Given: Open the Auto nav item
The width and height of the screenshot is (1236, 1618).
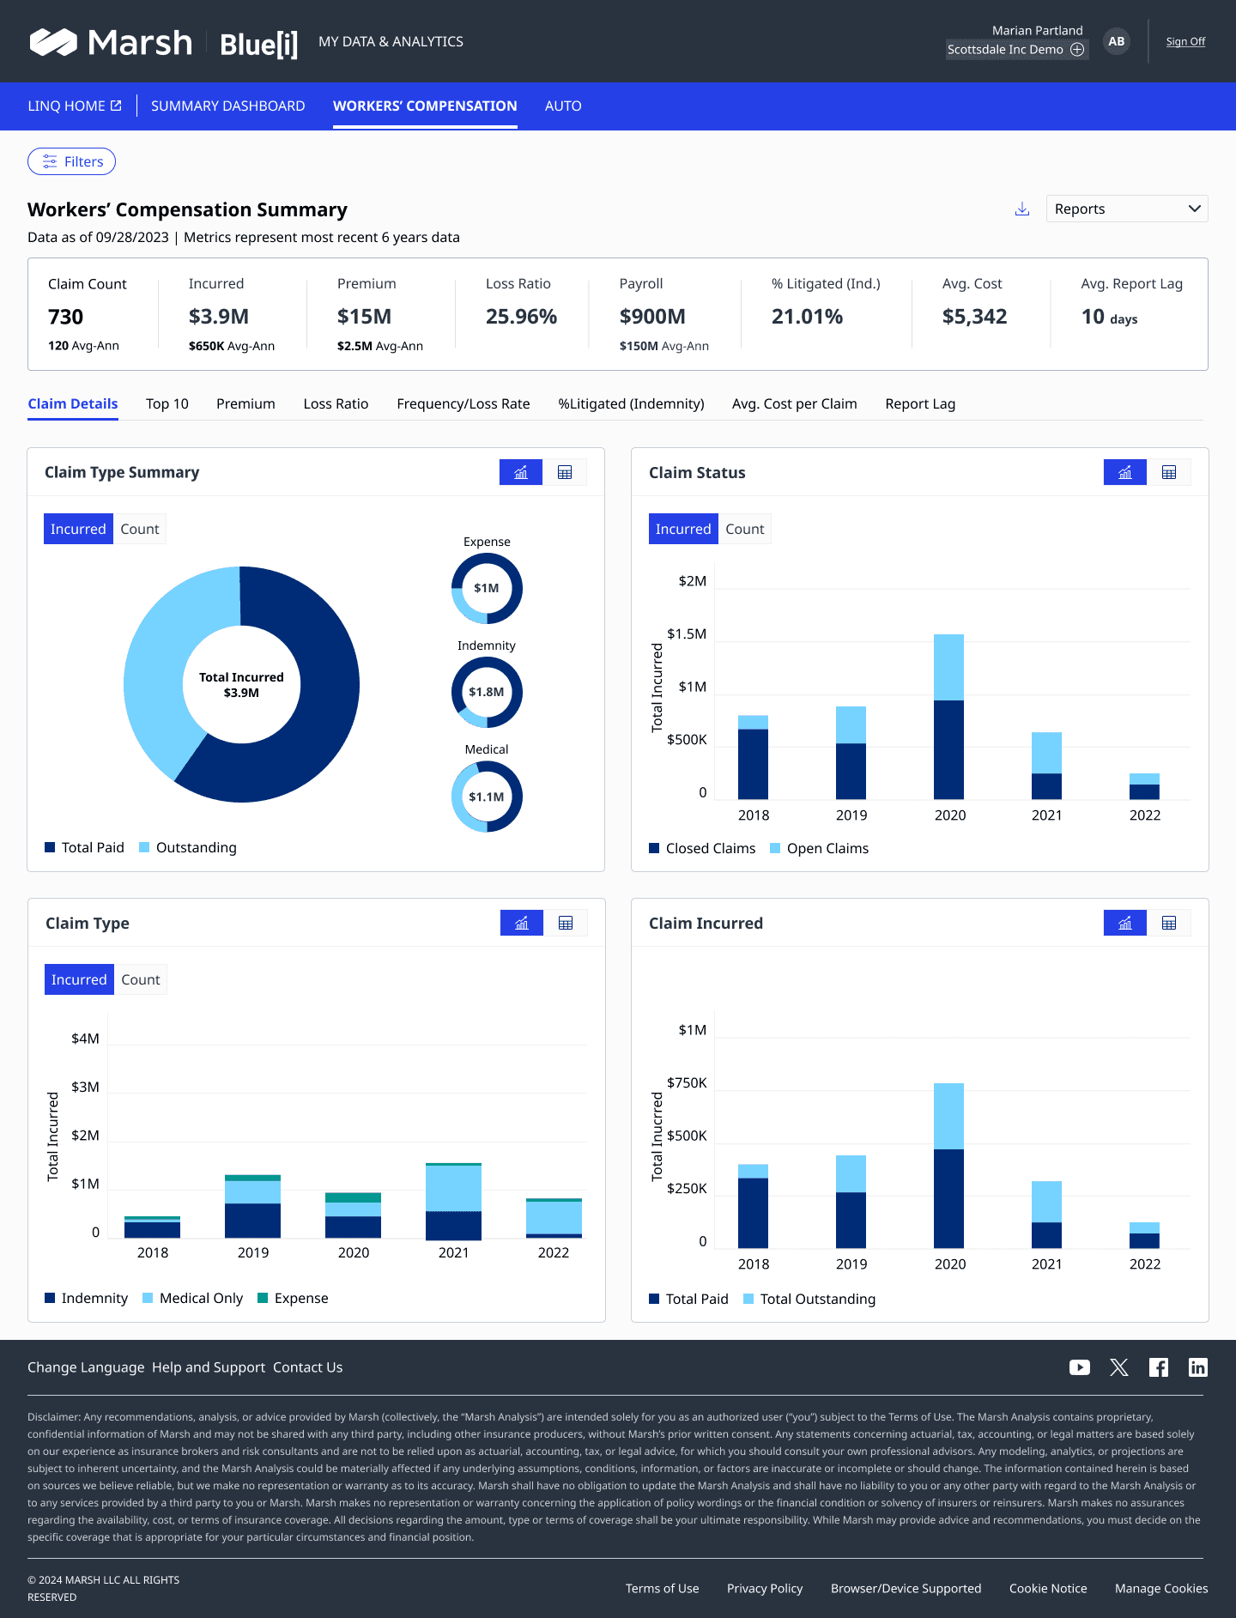Looking at the screenshot, I should click(563, 106).
